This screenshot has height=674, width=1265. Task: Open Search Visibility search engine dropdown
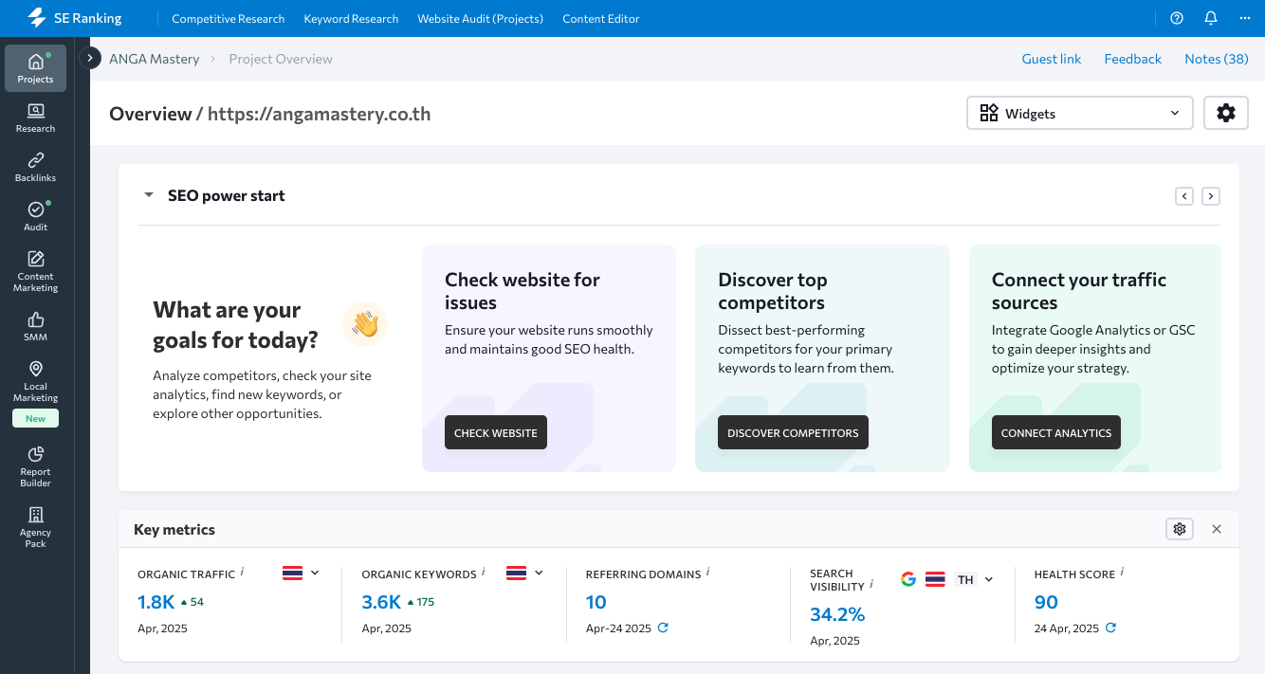tap(947, 579)
